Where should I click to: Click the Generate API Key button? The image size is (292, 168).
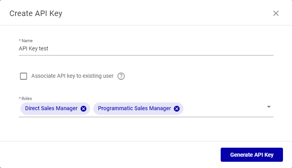click(252, 155)
